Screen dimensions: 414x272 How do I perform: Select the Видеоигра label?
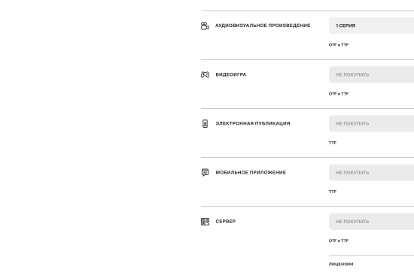tap(231, 74)
